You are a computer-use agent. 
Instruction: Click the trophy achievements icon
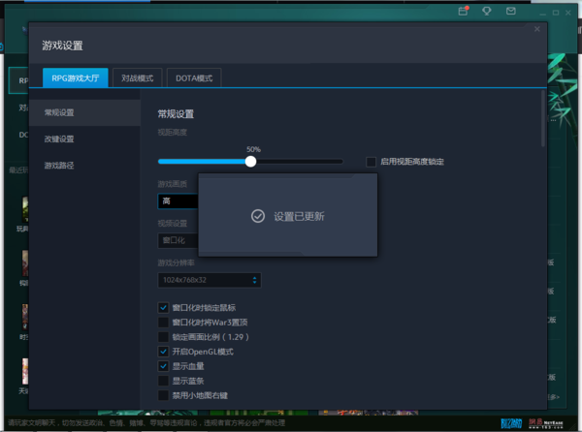point(486,12)
